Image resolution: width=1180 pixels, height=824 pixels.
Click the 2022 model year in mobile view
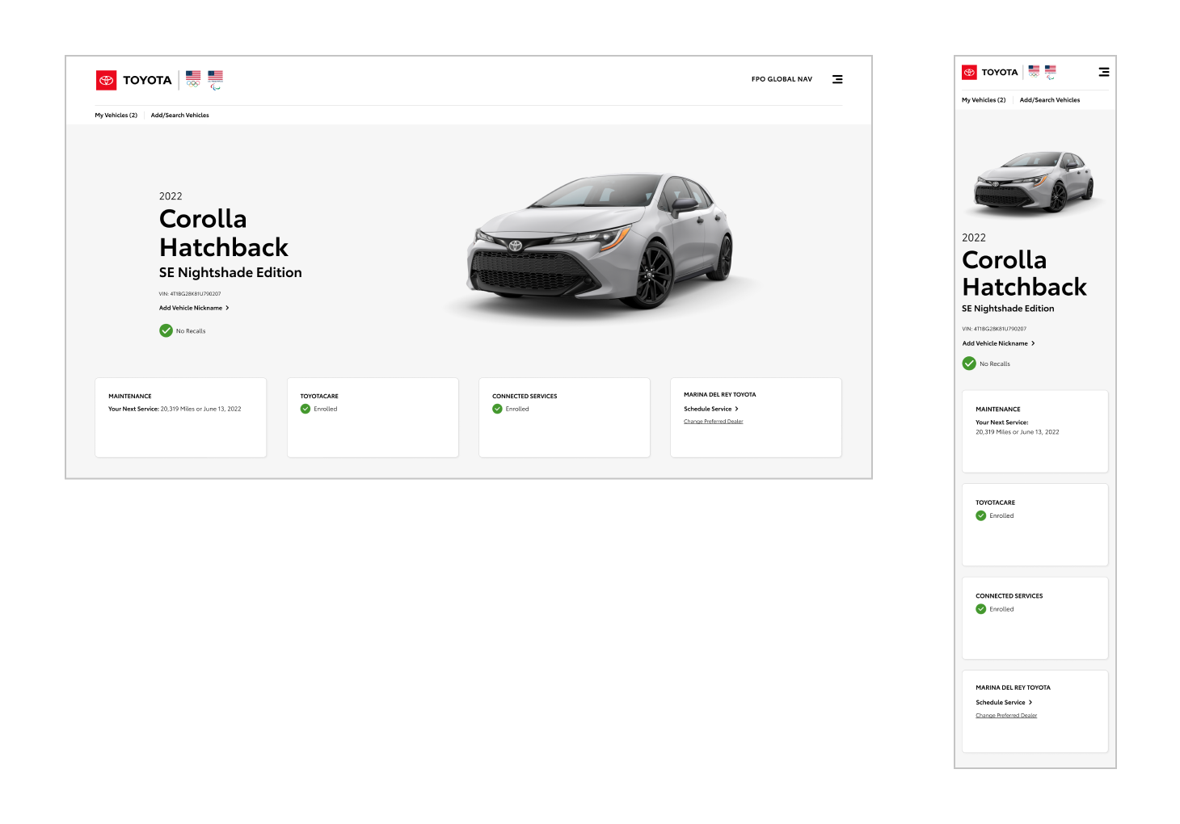pos(974,238)
